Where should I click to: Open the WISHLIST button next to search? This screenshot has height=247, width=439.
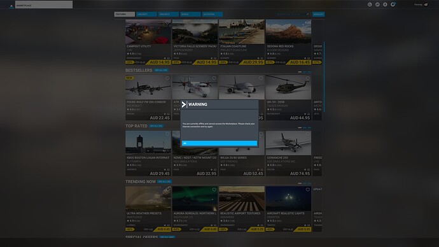point(318,14)
